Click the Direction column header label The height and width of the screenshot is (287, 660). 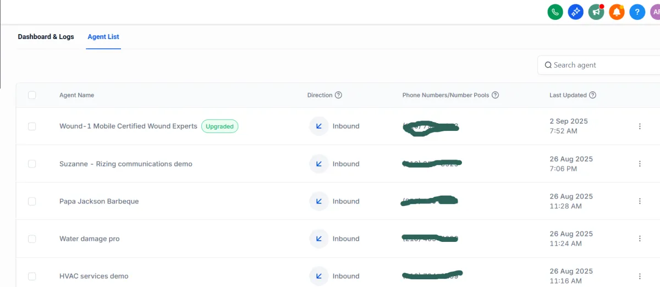(320, 95)
